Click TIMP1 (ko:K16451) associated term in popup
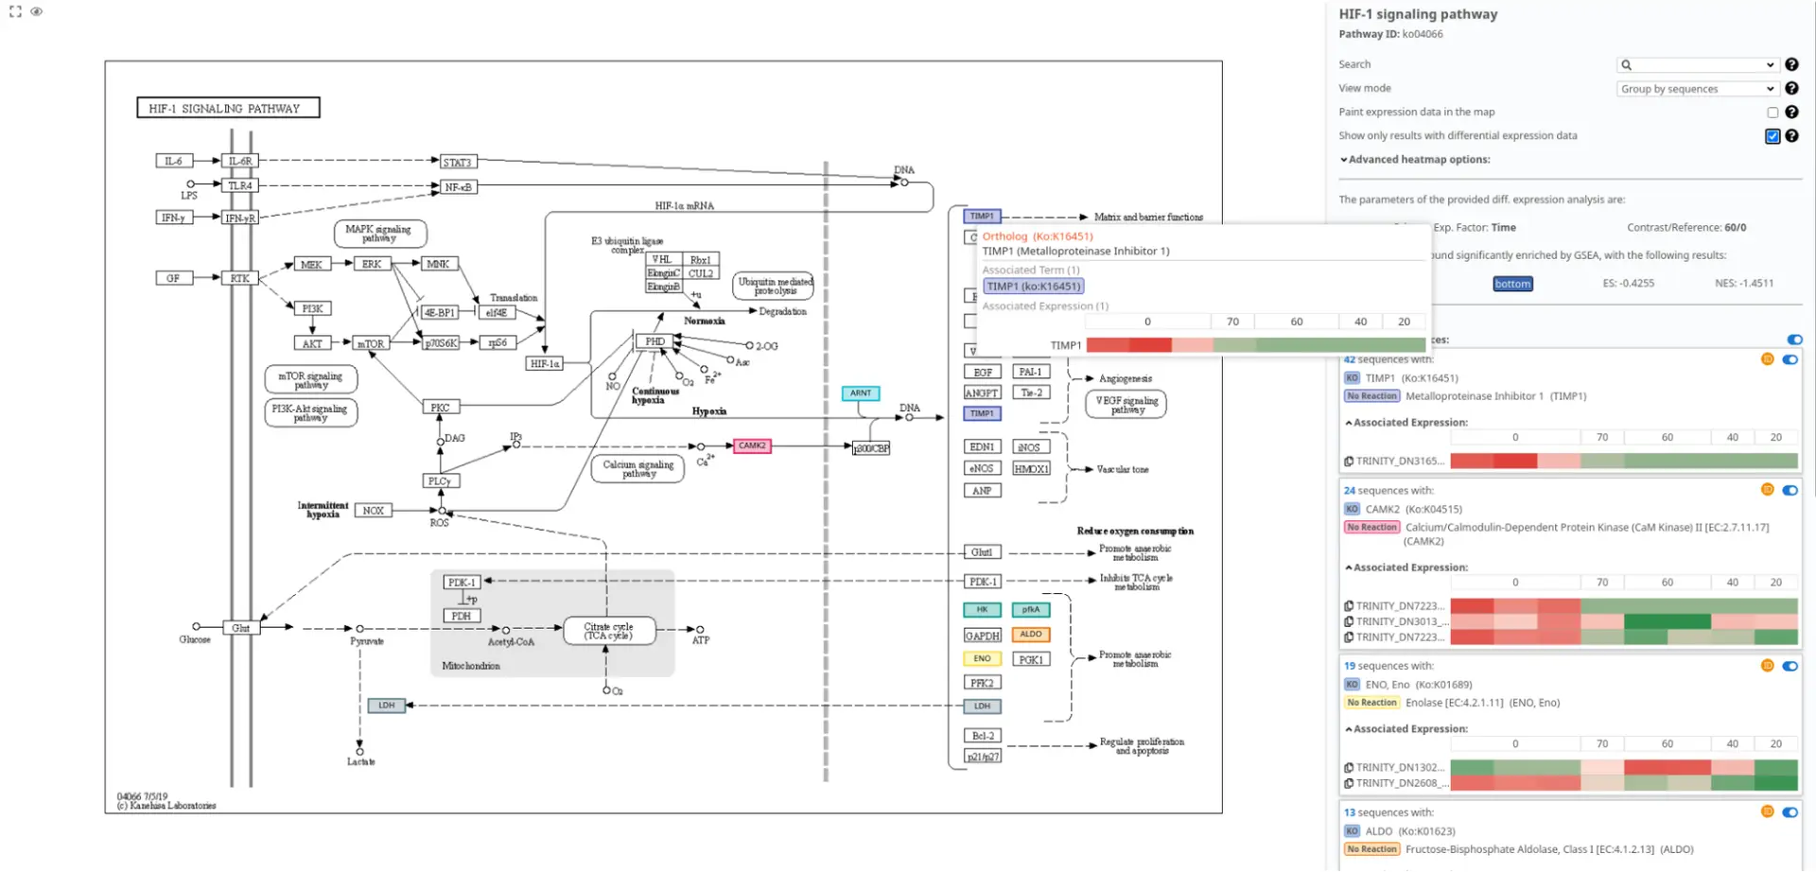 (1033, 287)
